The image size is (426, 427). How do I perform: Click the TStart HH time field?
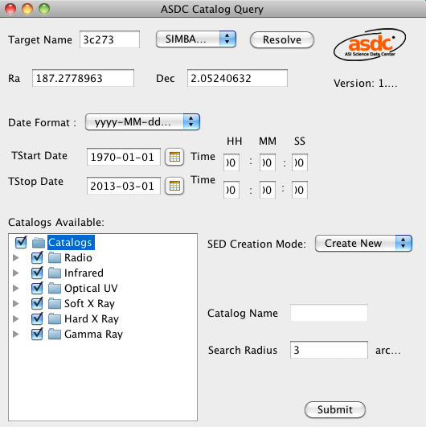tap(231, 162)
